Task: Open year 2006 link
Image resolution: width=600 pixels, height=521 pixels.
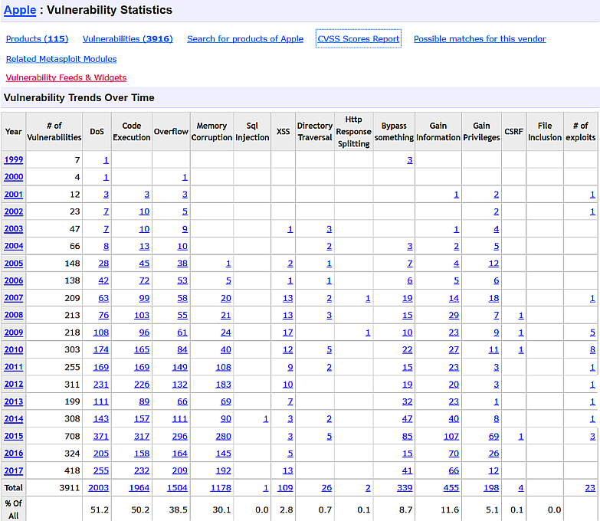Action: 14,280
